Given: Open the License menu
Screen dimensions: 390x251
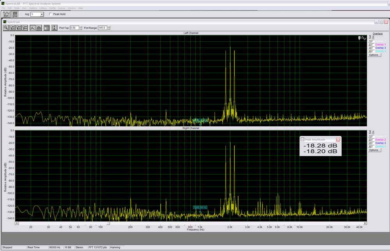Looking at the screenshot, I should [x=62, y=8].
